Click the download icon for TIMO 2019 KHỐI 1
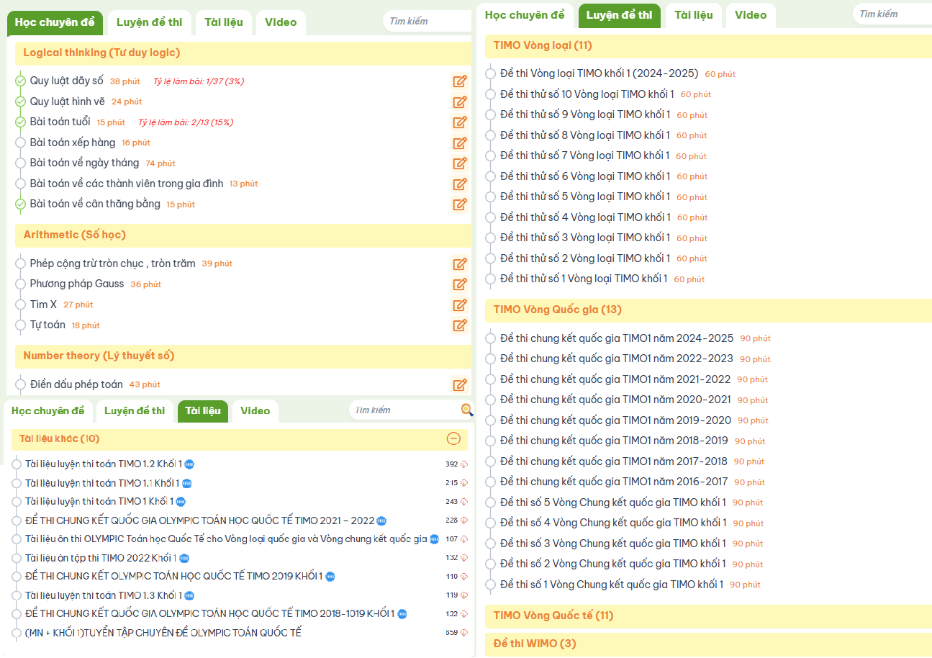Image resolution: width=932 pixels, height=658 pixels. [x=464, y=577]
